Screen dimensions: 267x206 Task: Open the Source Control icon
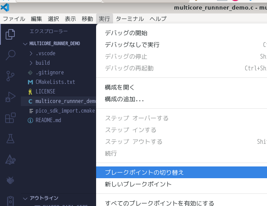(10, 76)
